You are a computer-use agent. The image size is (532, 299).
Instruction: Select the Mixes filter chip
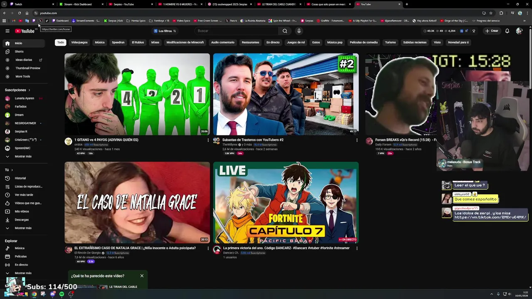[x=155, y=42]
